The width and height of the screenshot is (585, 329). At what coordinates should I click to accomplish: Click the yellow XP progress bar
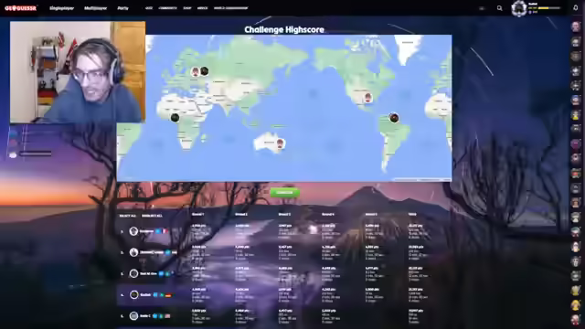(x=549, y=8)
